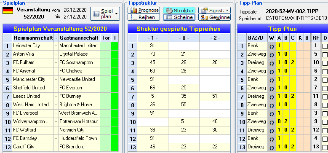Click the bright green T cell for Aston Villa
The height and width of the screenshot is (153, 328).
click(115, 54)
